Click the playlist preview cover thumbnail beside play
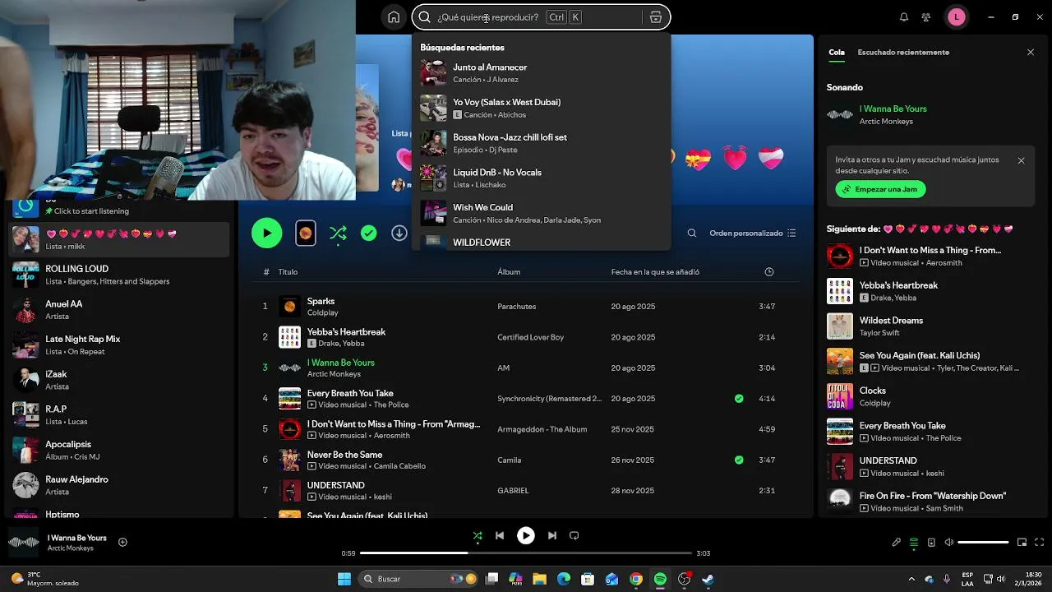This screenshot has width=1052, height=592. pyautogui.click(x=305, y=234)
